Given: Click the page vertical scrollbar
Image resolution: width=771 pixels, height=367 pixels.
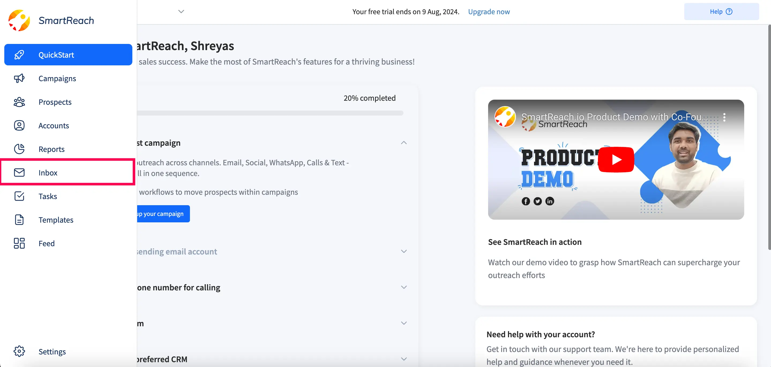Looking at the screenshot, I should tap(769, 138).
